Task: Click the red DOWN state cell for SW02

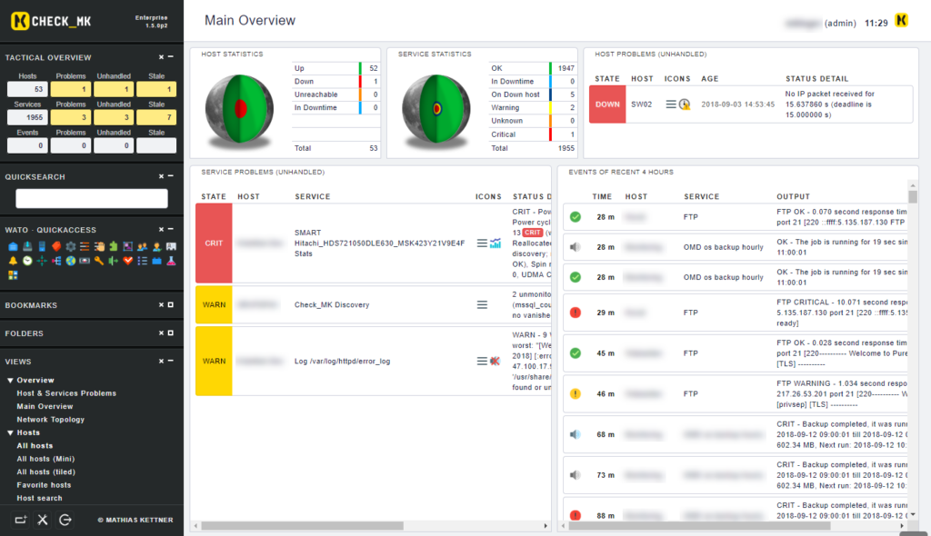Action: [x=607, y=104]
